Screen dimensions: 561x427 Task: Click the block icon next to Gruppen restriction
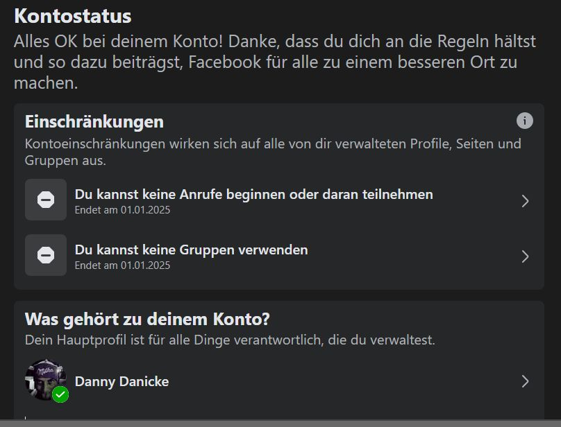click(46, 255)
